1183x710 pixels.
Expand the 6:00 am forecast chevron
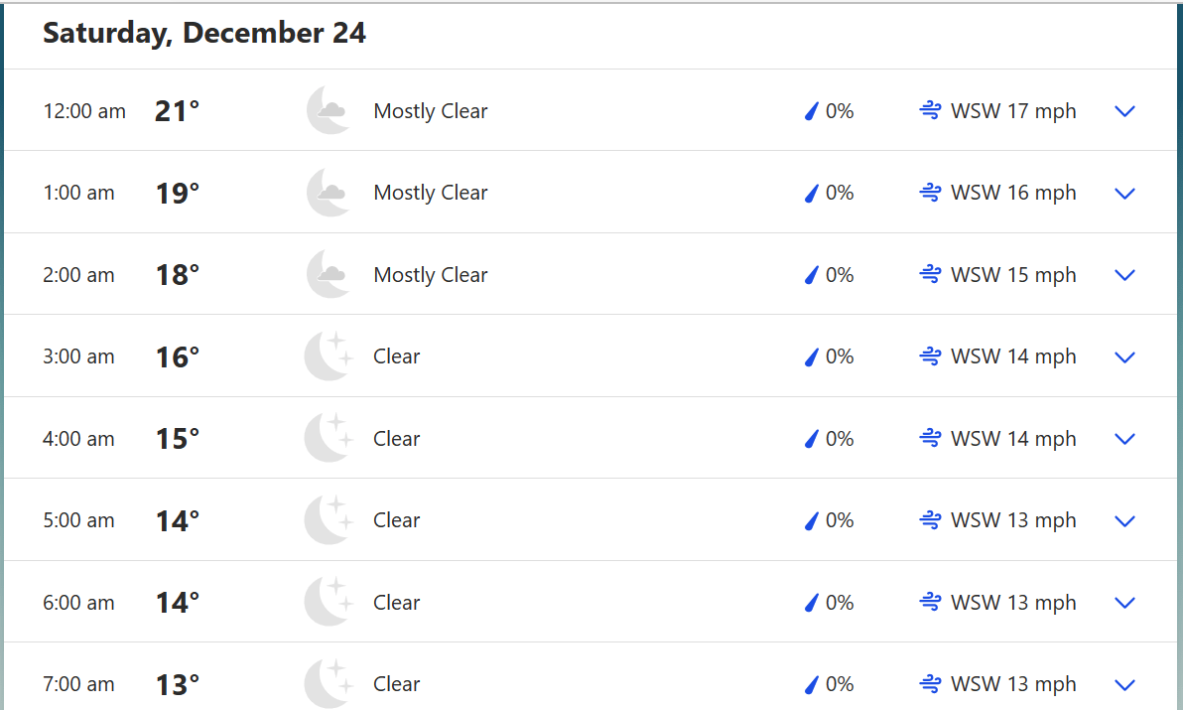(1124, 603)
